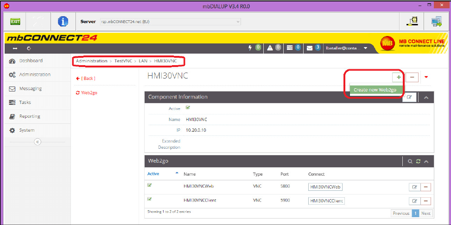Sort by the Type column header
Image resolution: width=451 pixels, height=225 pixels.
[258, 174]
